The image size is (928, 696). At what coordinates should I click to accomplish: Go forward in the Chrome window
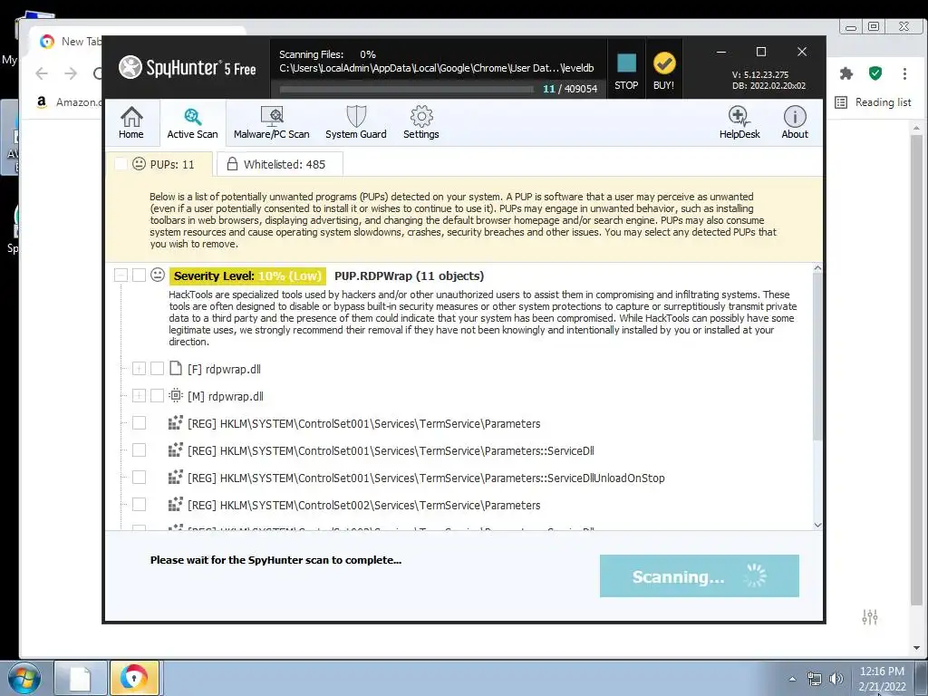[x=71, y=73]
